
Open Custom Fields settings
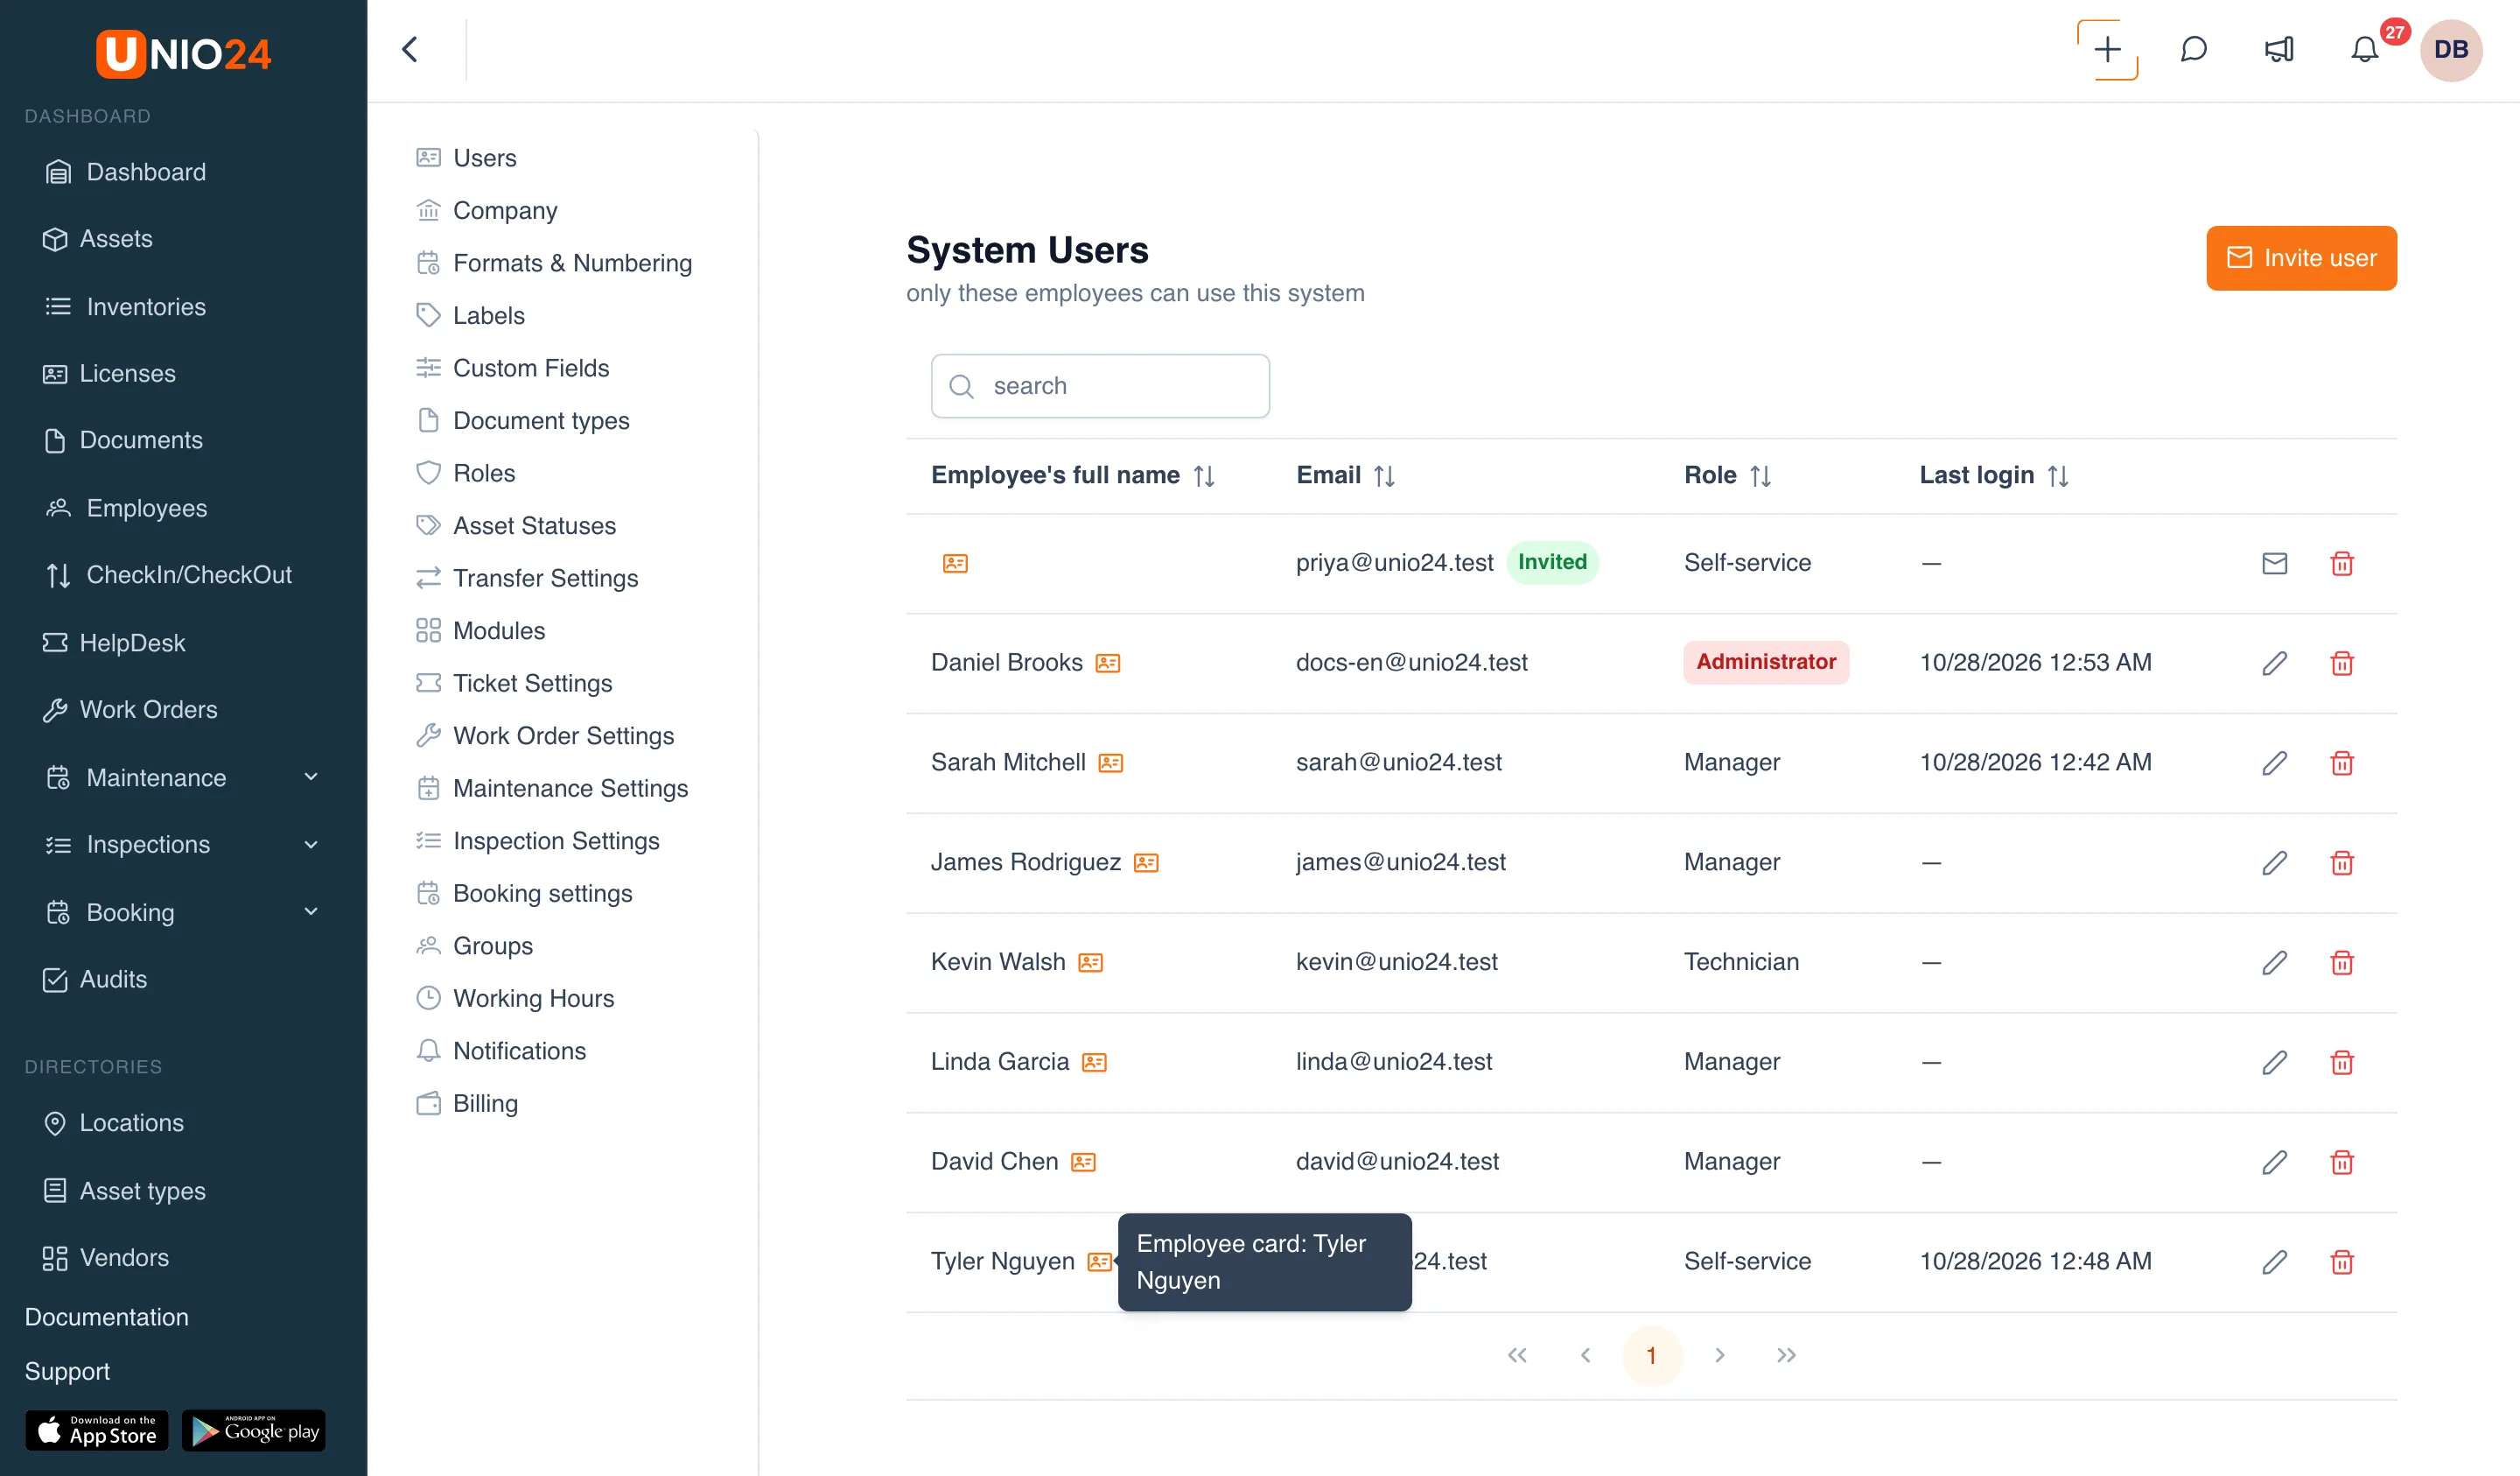[x=512, y=369]
